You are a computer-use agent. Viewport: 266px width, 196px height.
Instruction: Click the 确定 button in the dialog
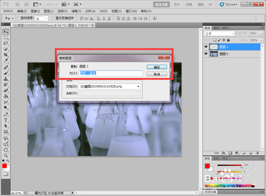click(x=157, y=67)
